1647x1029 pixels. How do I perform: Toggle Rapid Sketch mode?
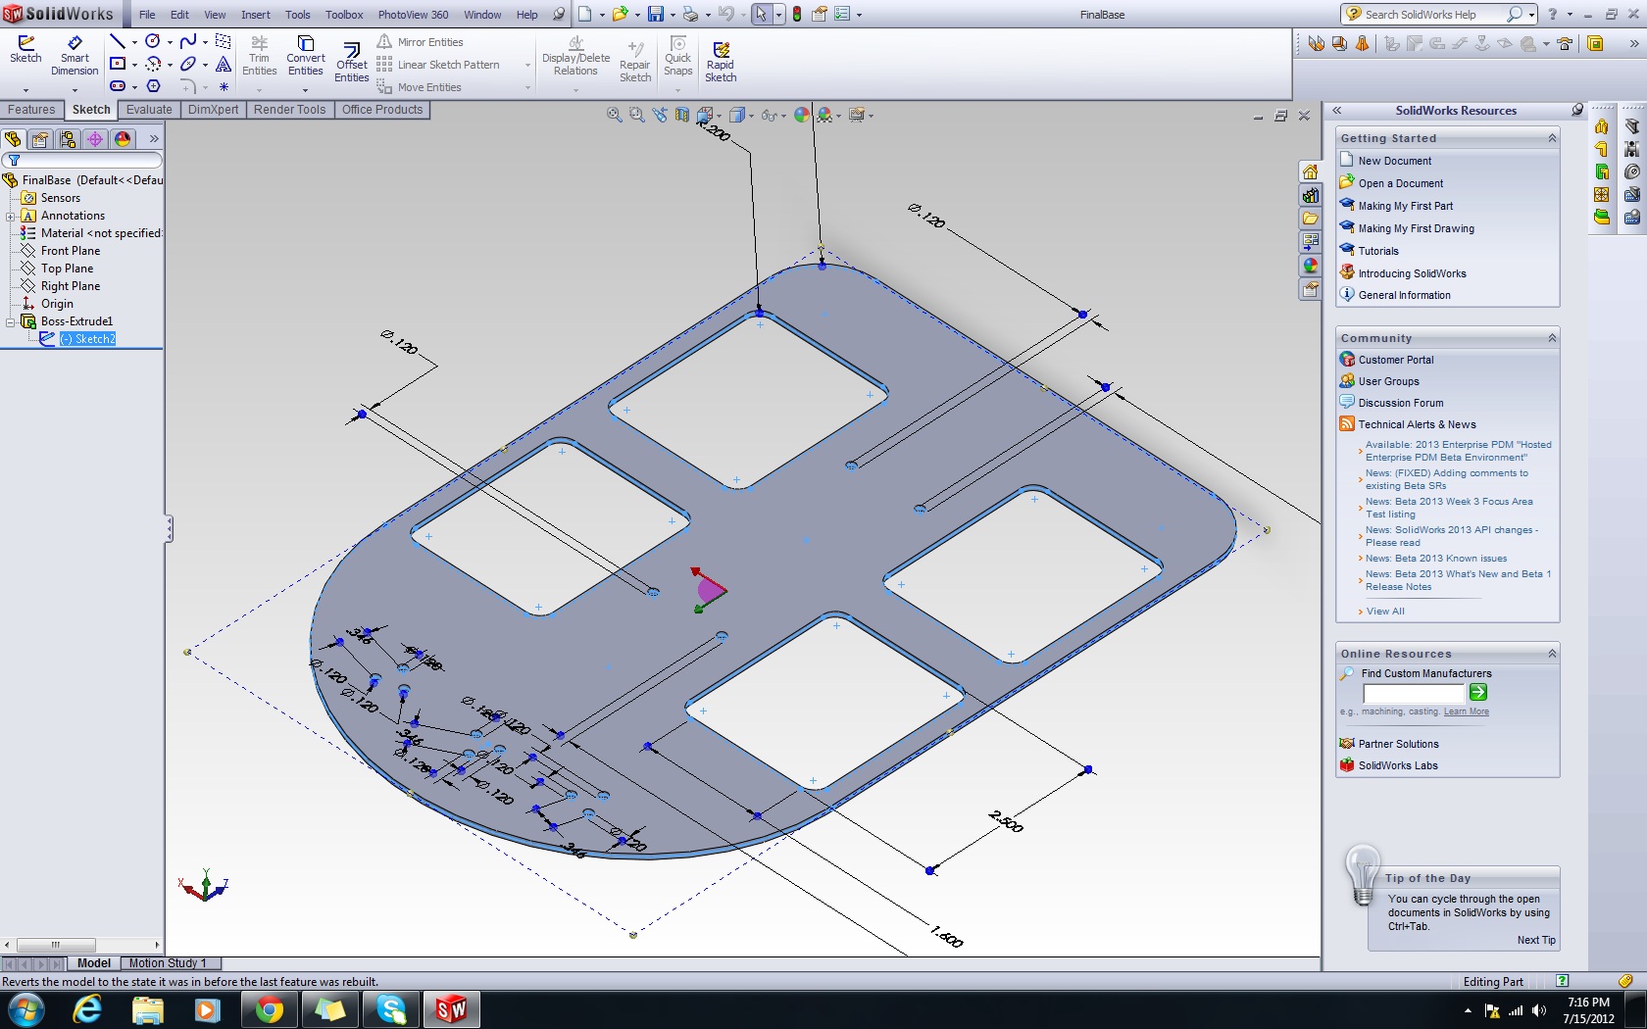pyautogui.click(x=721, y=62)
